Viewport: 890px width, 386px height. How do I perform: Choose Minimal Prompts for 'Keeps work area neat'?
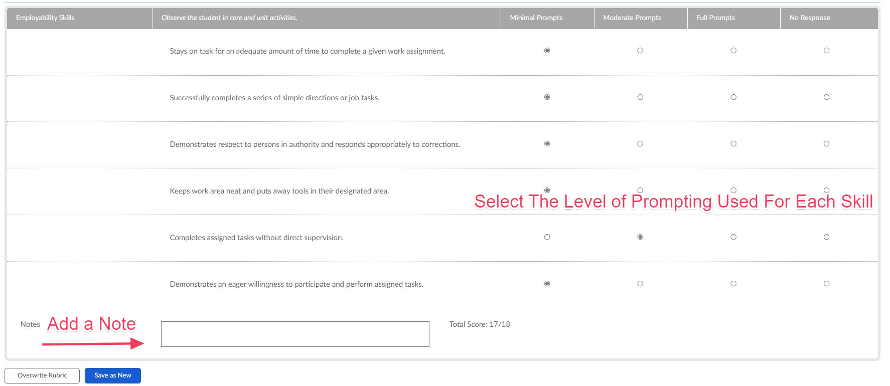547,190
